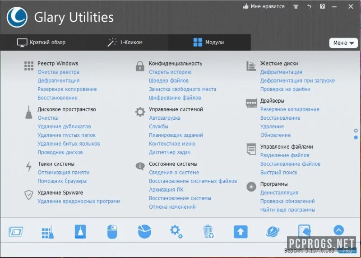Click the info bubble beside 'Состояние системы'
The image size is (361, 258).
click(140, 166)
